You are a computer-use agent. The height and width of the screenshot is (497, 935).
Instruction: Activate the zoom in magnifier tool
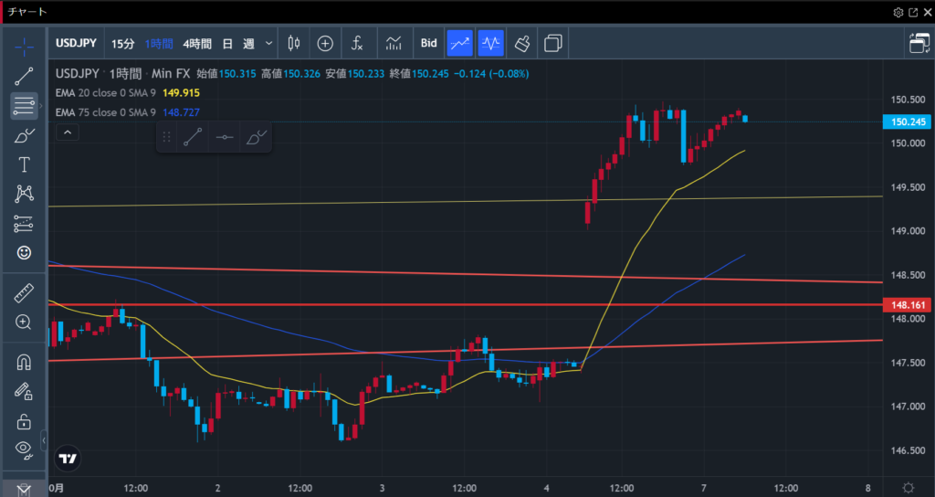(x=24, y=323)
